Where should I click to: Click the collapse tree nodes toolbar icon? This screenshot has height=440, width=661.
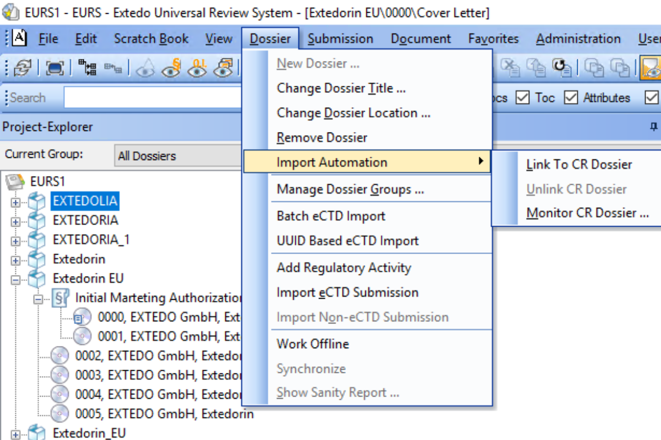(113, 68)
